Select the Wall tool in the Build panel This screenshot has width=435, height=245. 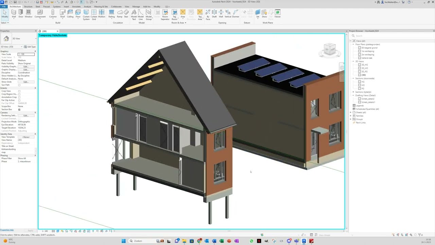tap(14, 14)
